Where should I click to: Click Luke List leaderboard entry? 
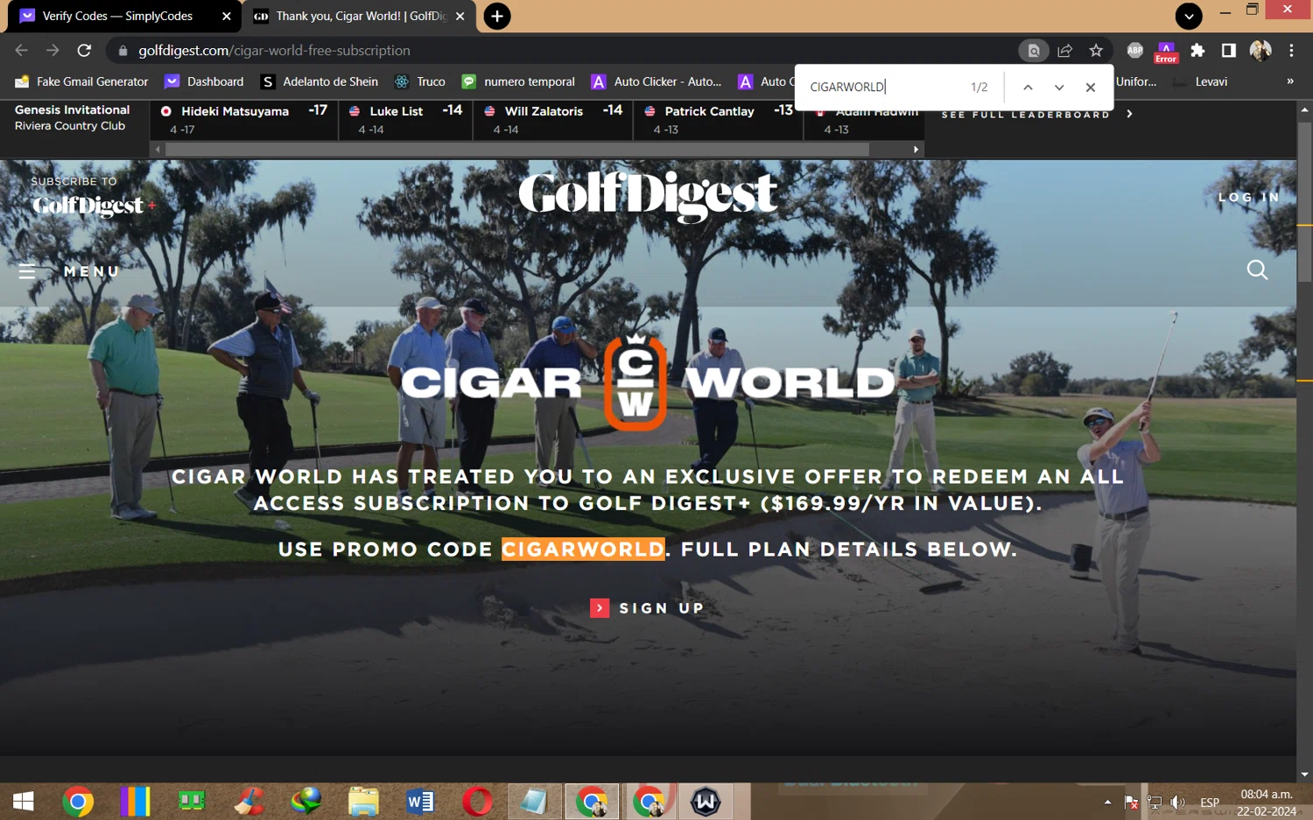[406, 120]
